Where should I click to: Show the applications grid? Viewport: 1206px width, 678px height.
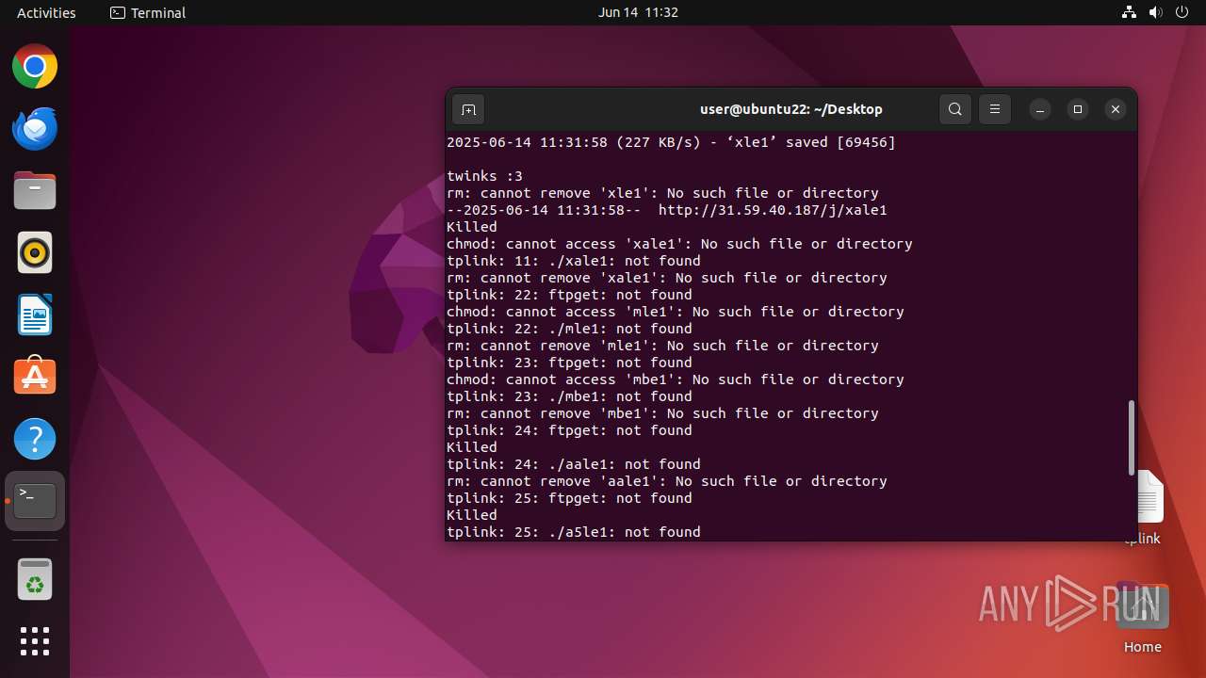tap(35, 641)
